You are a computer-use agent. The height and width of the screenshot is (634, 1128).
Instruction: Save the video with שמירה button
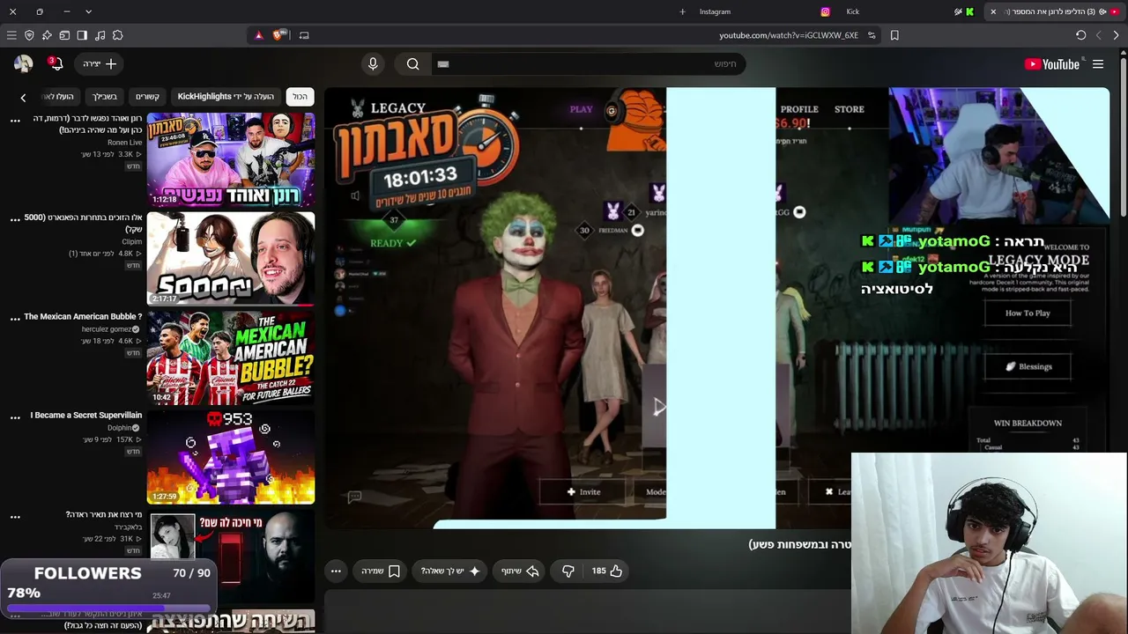[x=381, y=571]
